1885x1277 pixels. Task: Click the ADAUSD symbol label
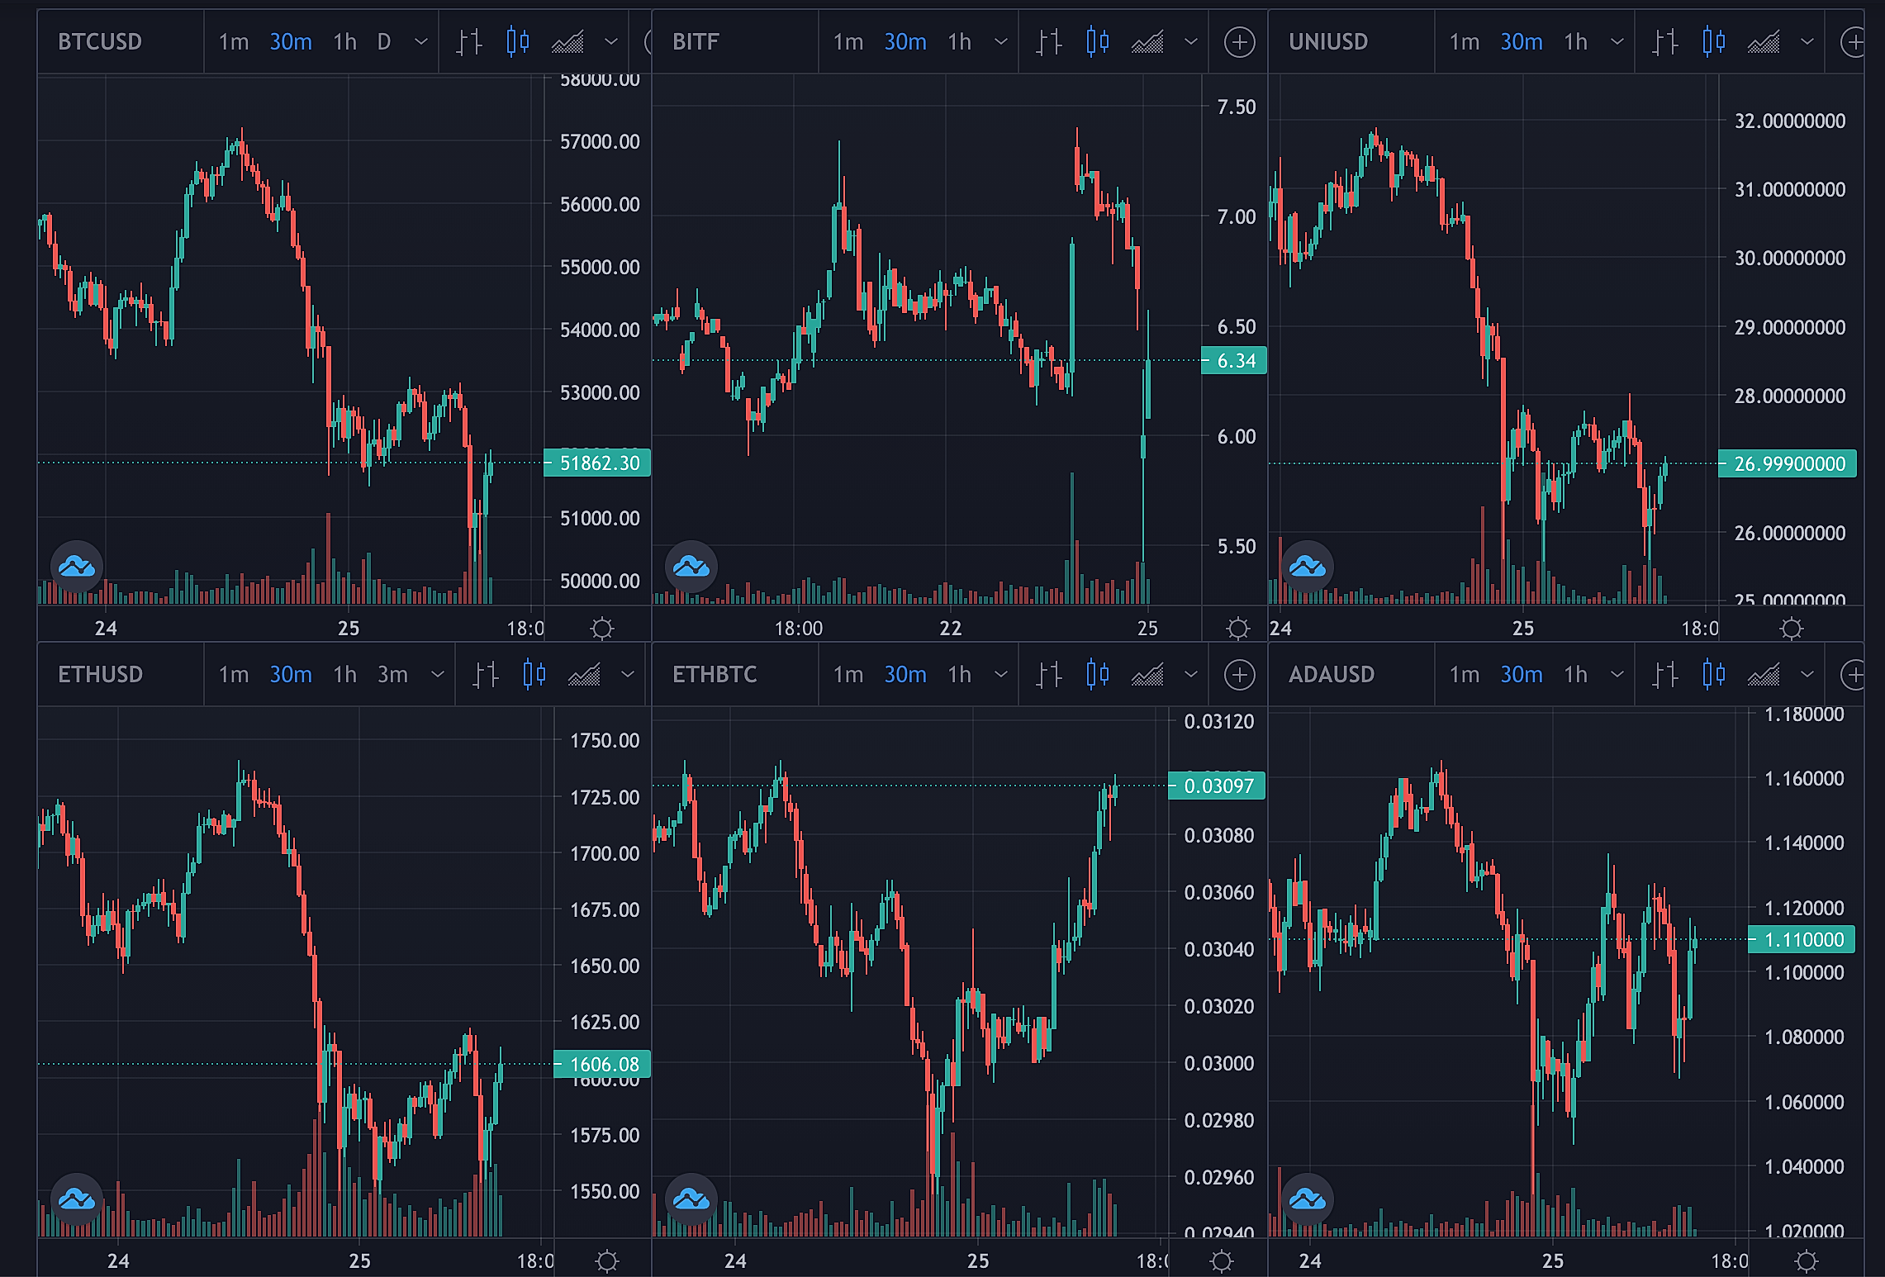[1332, 675]
